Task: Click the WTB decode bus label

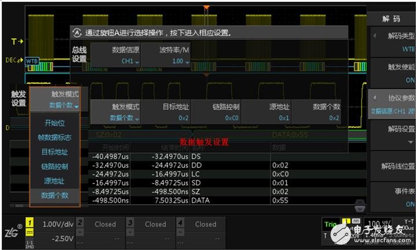Action: (x=31, y=61)
